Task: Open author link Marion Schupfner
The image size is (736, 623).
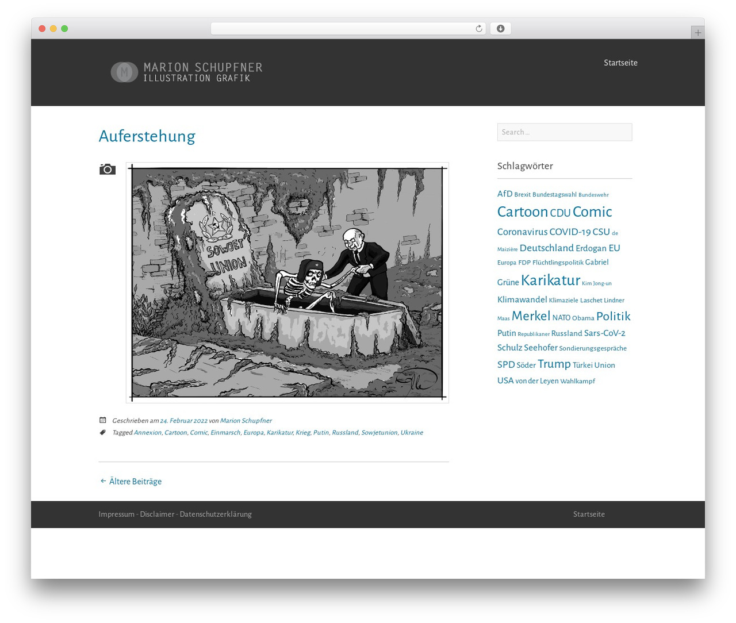Action: tap(246, 421)
